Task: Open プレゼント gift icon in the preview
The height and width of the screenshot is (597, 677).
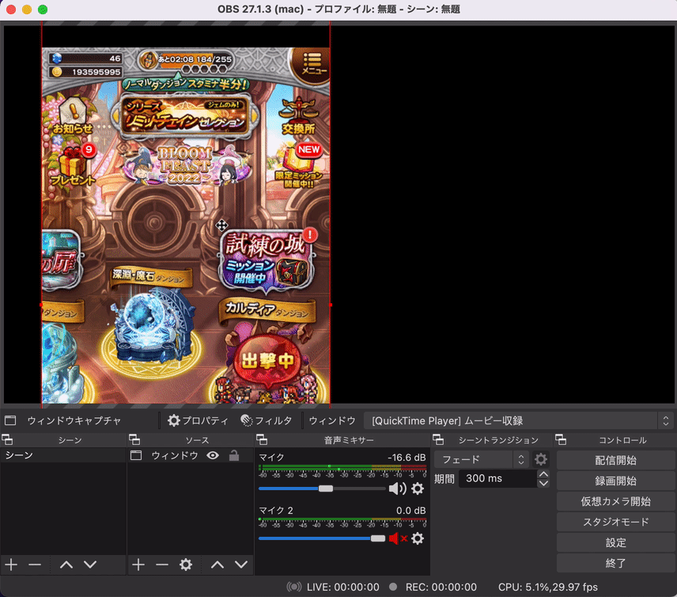Action: pyautogui.click(x=74, y=165)
